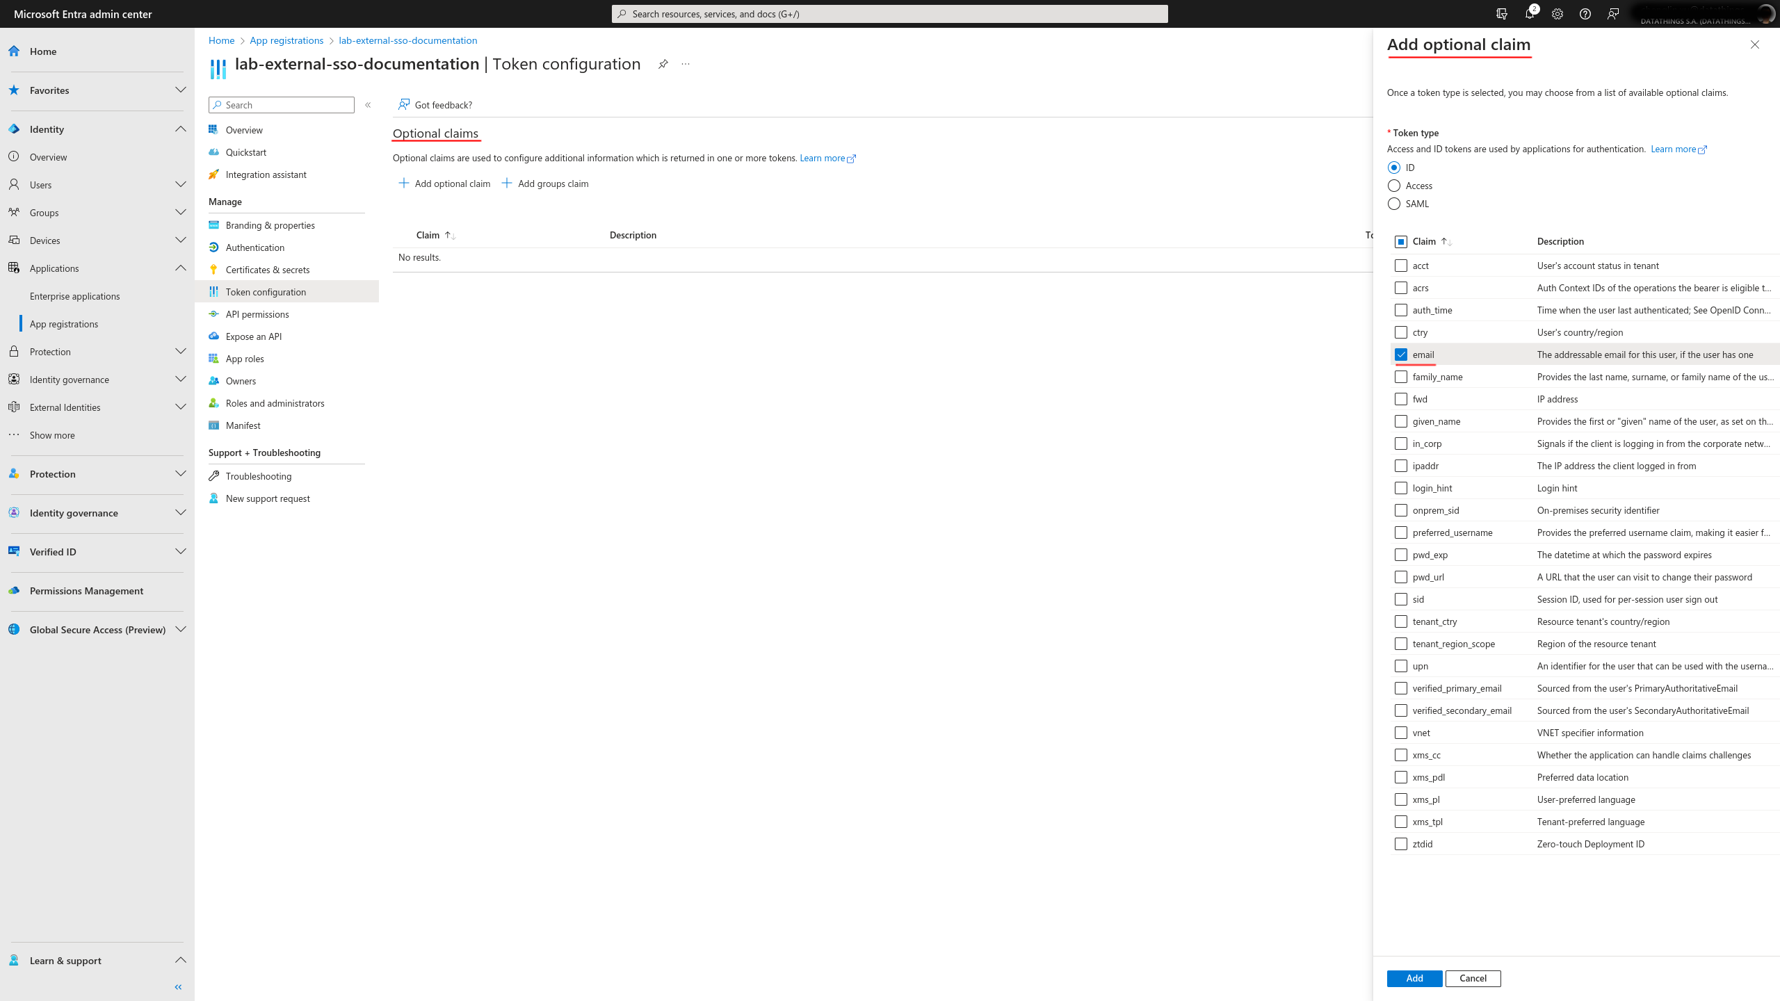Viewport: 1780px width, 1001px height.
Task: Pin the Token configuration page
Action: click(663, 64)
